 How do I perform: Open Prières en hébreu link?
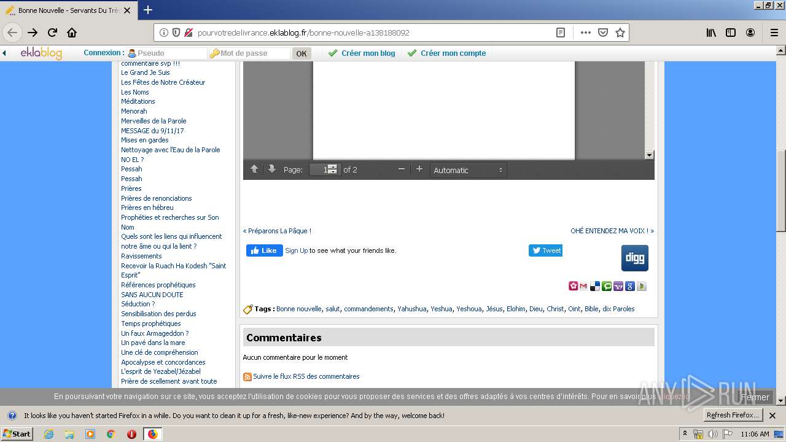click(147, 207)
